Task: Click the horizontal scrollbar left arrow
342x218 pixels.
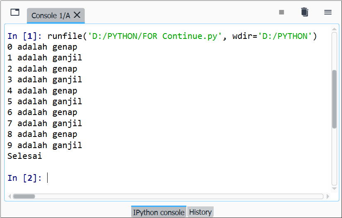Action: tap(10, 196)
